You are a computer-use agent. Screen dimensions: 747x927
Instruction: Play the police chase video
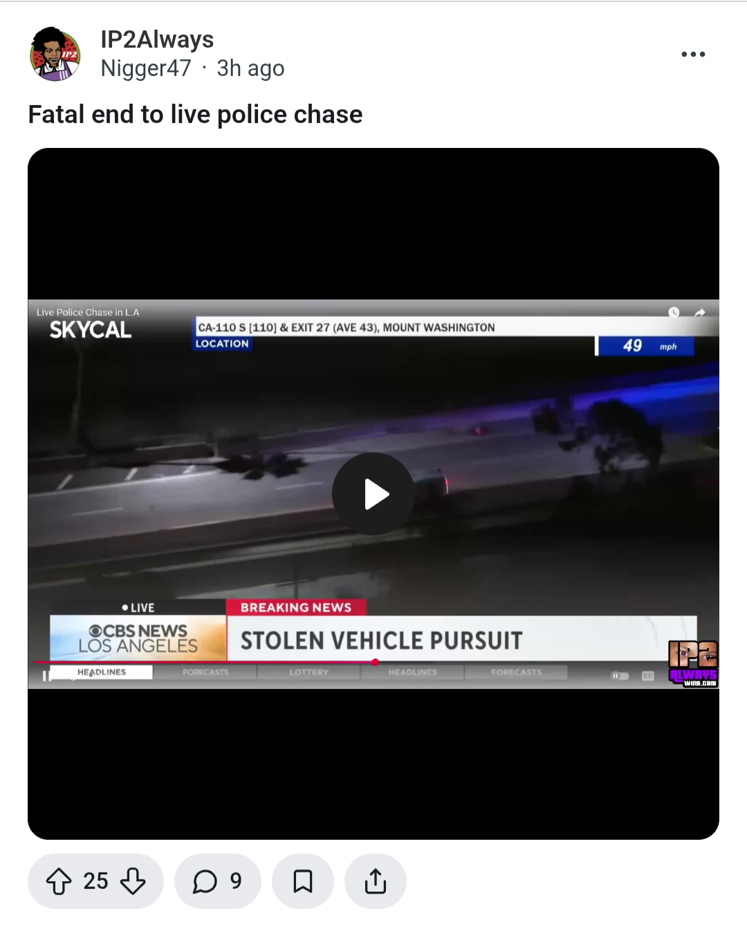(373, 494)
